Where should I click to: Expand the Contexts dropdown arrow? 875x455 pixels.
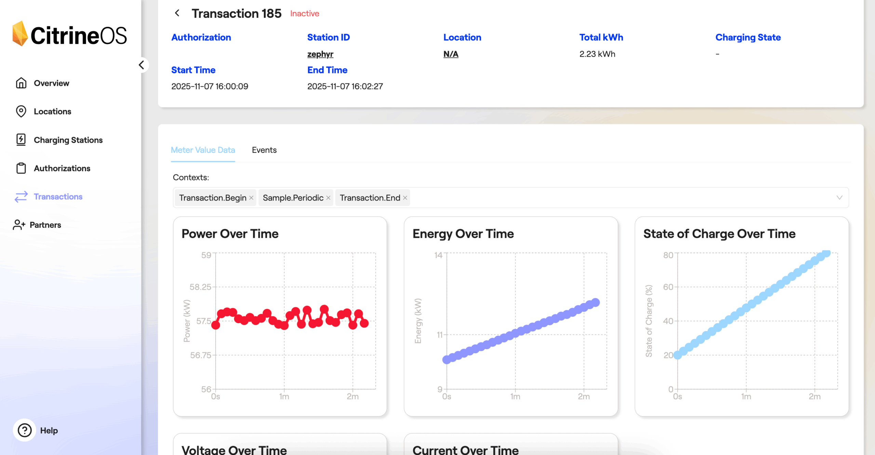pyautogui.click(x=839, y=198)
